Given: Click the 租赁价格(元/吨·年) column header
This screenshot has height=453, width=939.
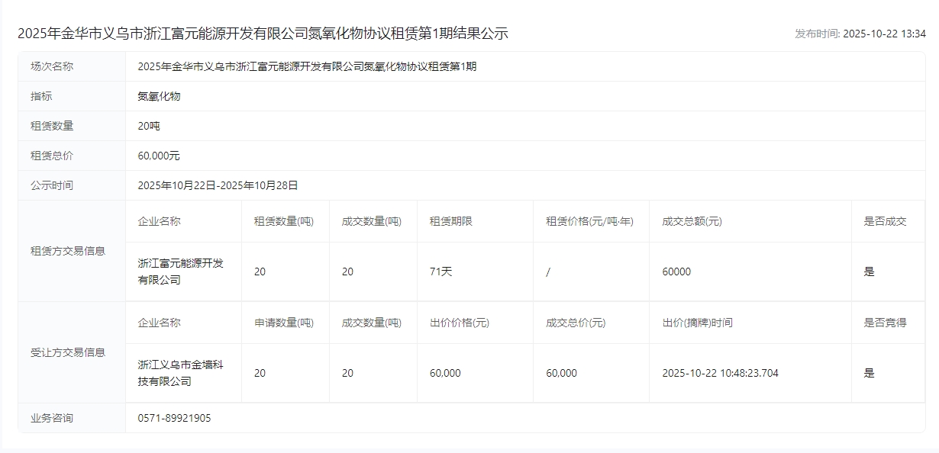Looking at the screenshot, I should point(589,221).
